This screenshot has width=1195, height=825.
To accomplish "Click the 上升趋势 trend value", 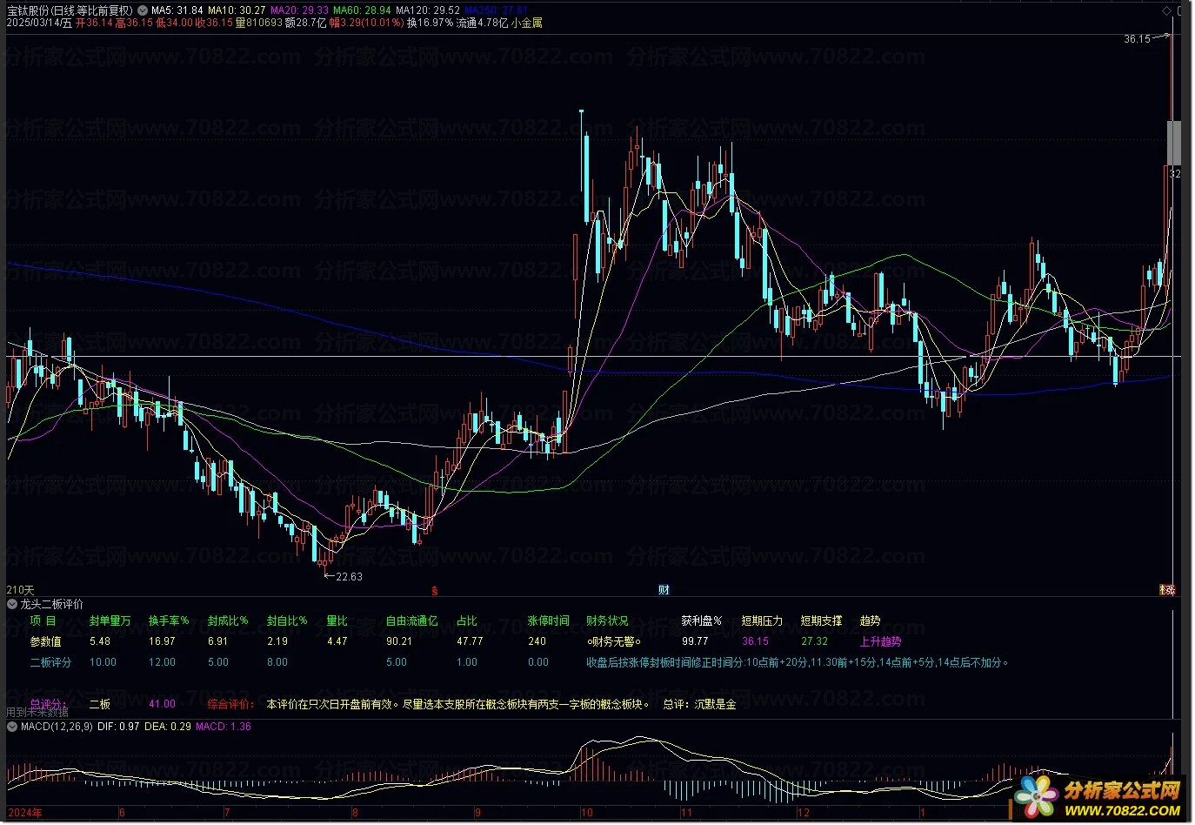I will 880,641.
